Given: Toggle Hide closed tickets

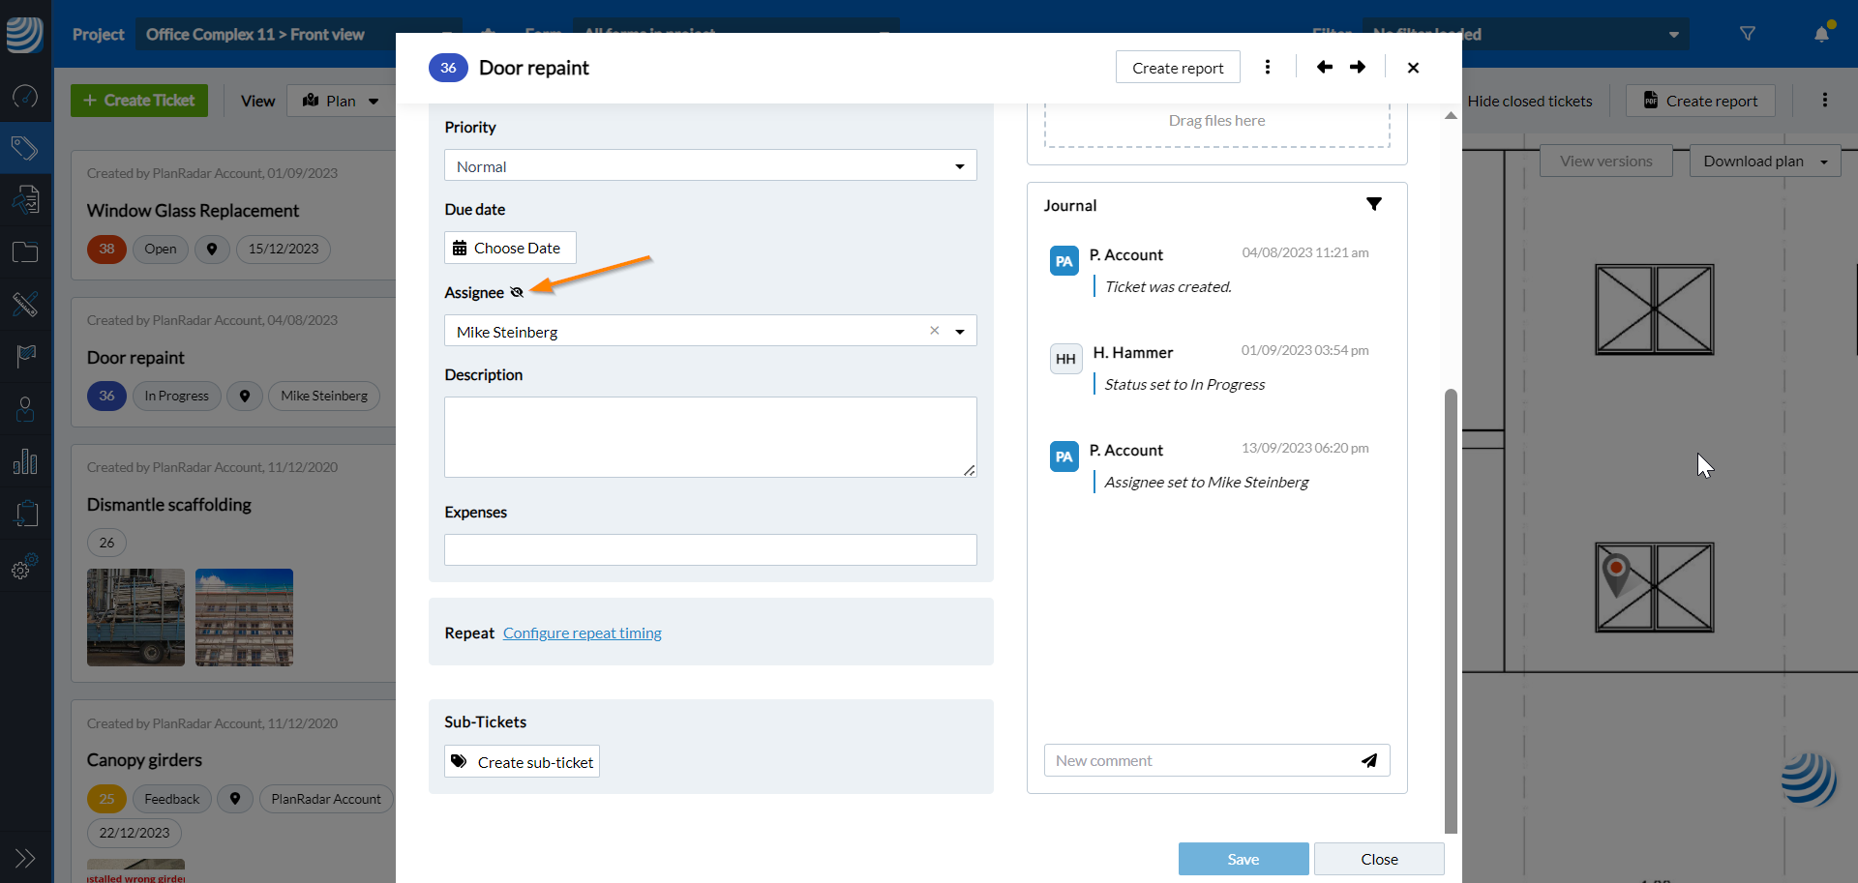Looking at the screenshot, I should (1529, 101).
